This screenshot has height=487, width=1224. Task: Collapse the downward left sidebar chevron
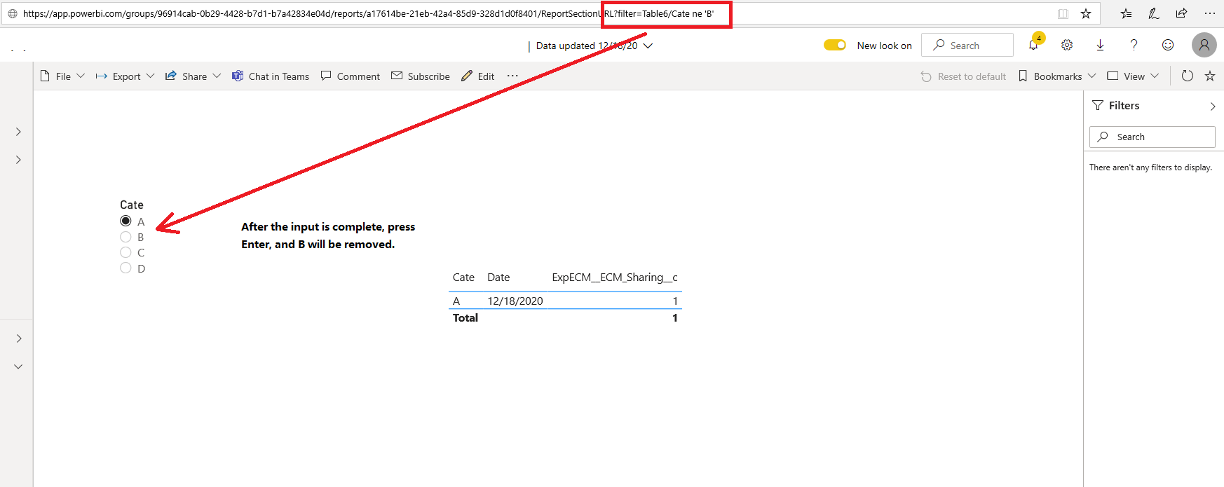click(18, 366)
